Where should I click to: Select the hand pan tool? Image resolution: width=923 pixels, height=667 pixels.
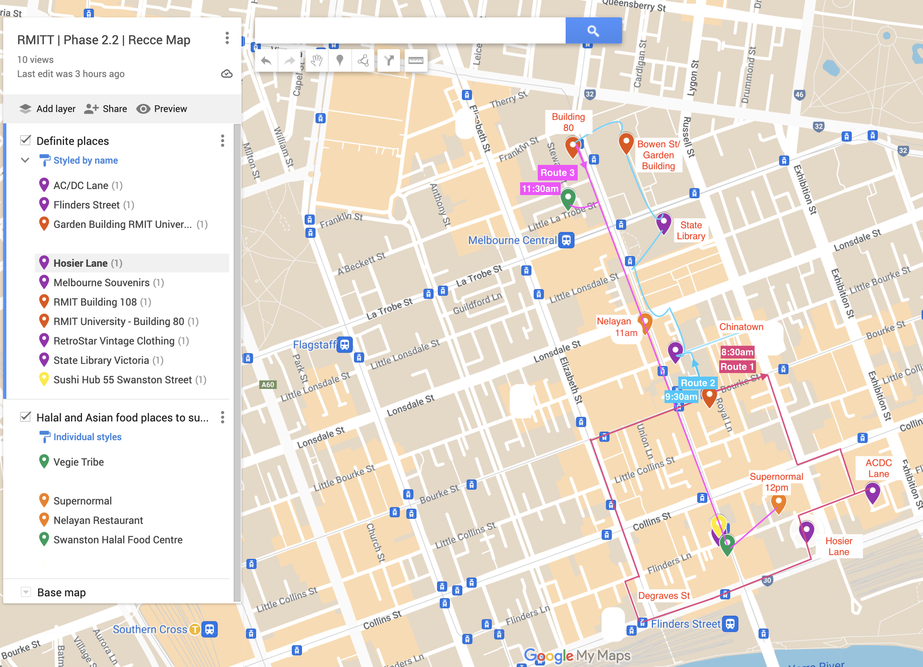pos(317,61)
